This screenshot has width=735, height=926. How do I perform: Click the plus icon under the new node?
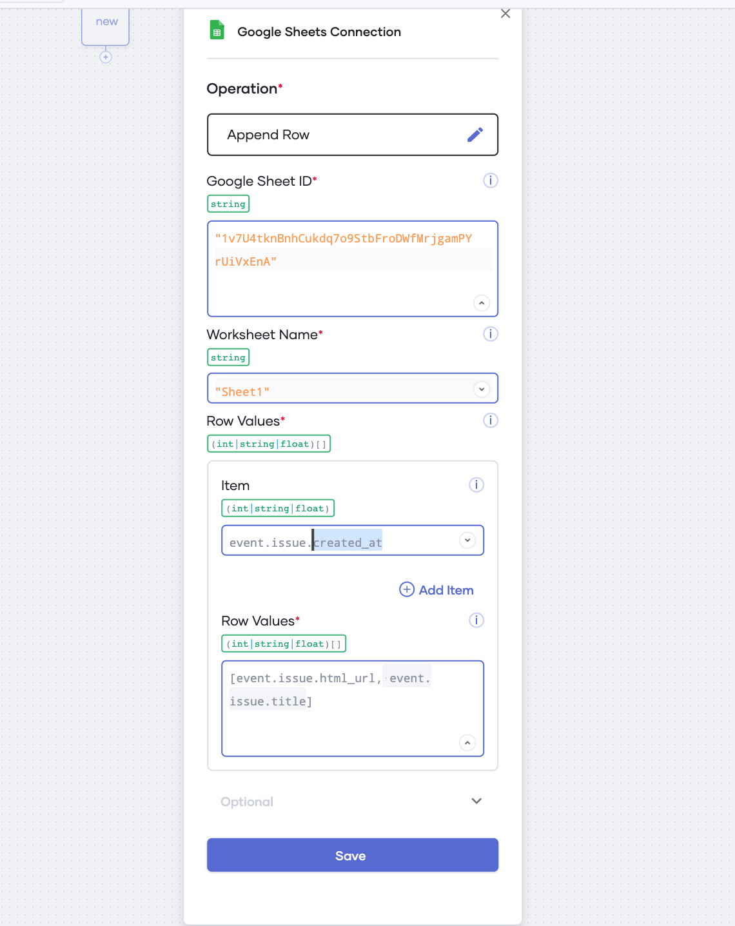pos(106,57)
